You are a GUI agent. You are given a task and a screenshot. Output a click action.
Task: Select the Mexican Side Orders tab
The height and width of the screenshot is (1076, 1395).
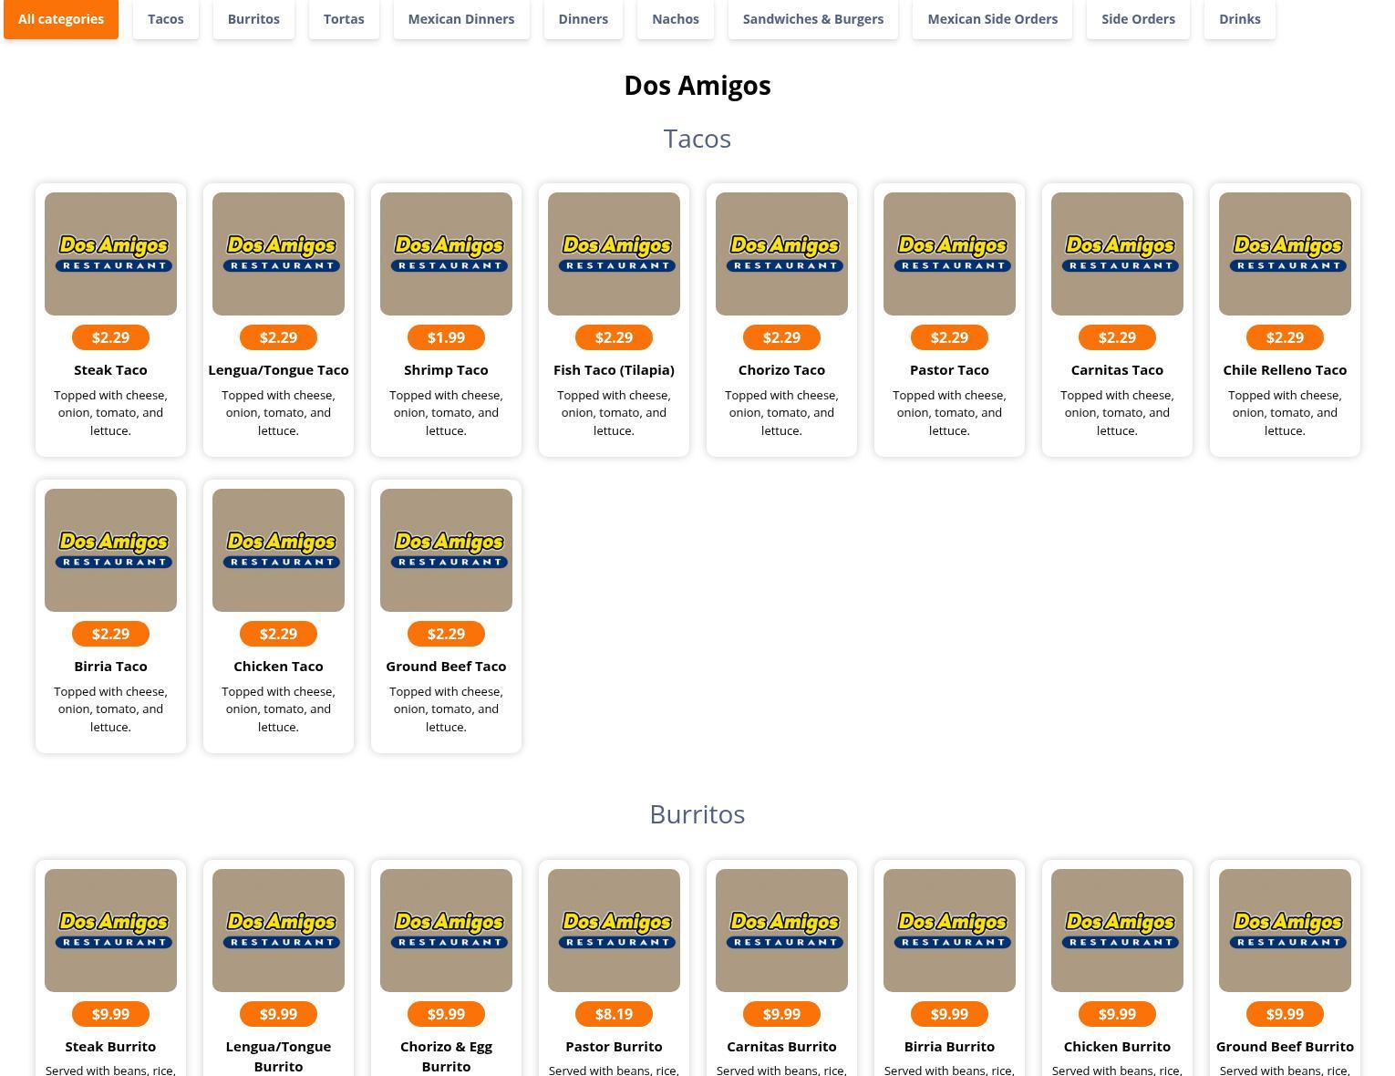992,19
